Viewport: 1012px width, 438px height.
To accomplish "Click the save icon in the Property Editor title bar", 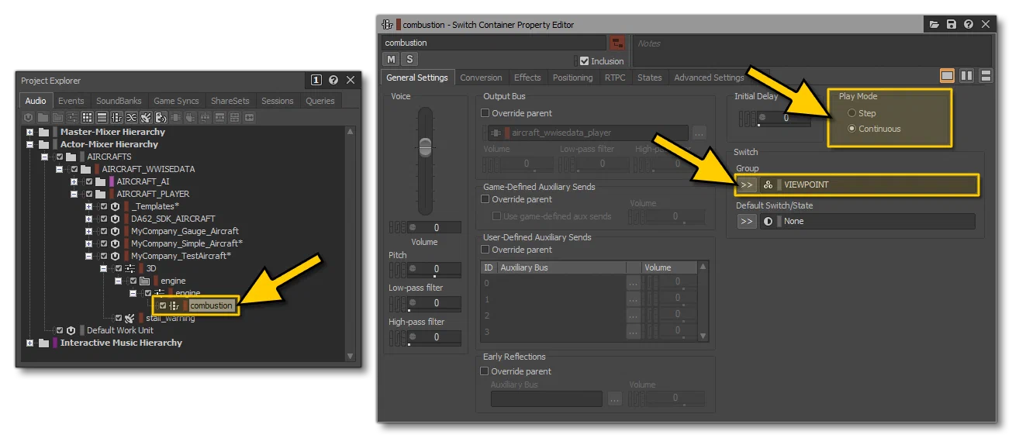I will pyautogui.click(x=952, y=25).
